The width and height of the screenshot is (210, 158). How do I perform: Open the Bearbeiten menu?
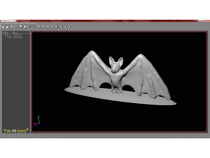[x=8, y=23]
